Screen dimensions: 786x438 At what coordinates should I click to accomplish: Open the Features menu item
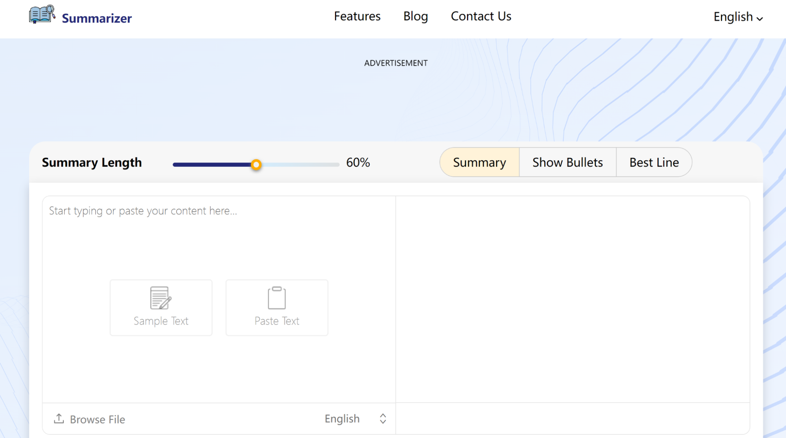pos(357,16)
